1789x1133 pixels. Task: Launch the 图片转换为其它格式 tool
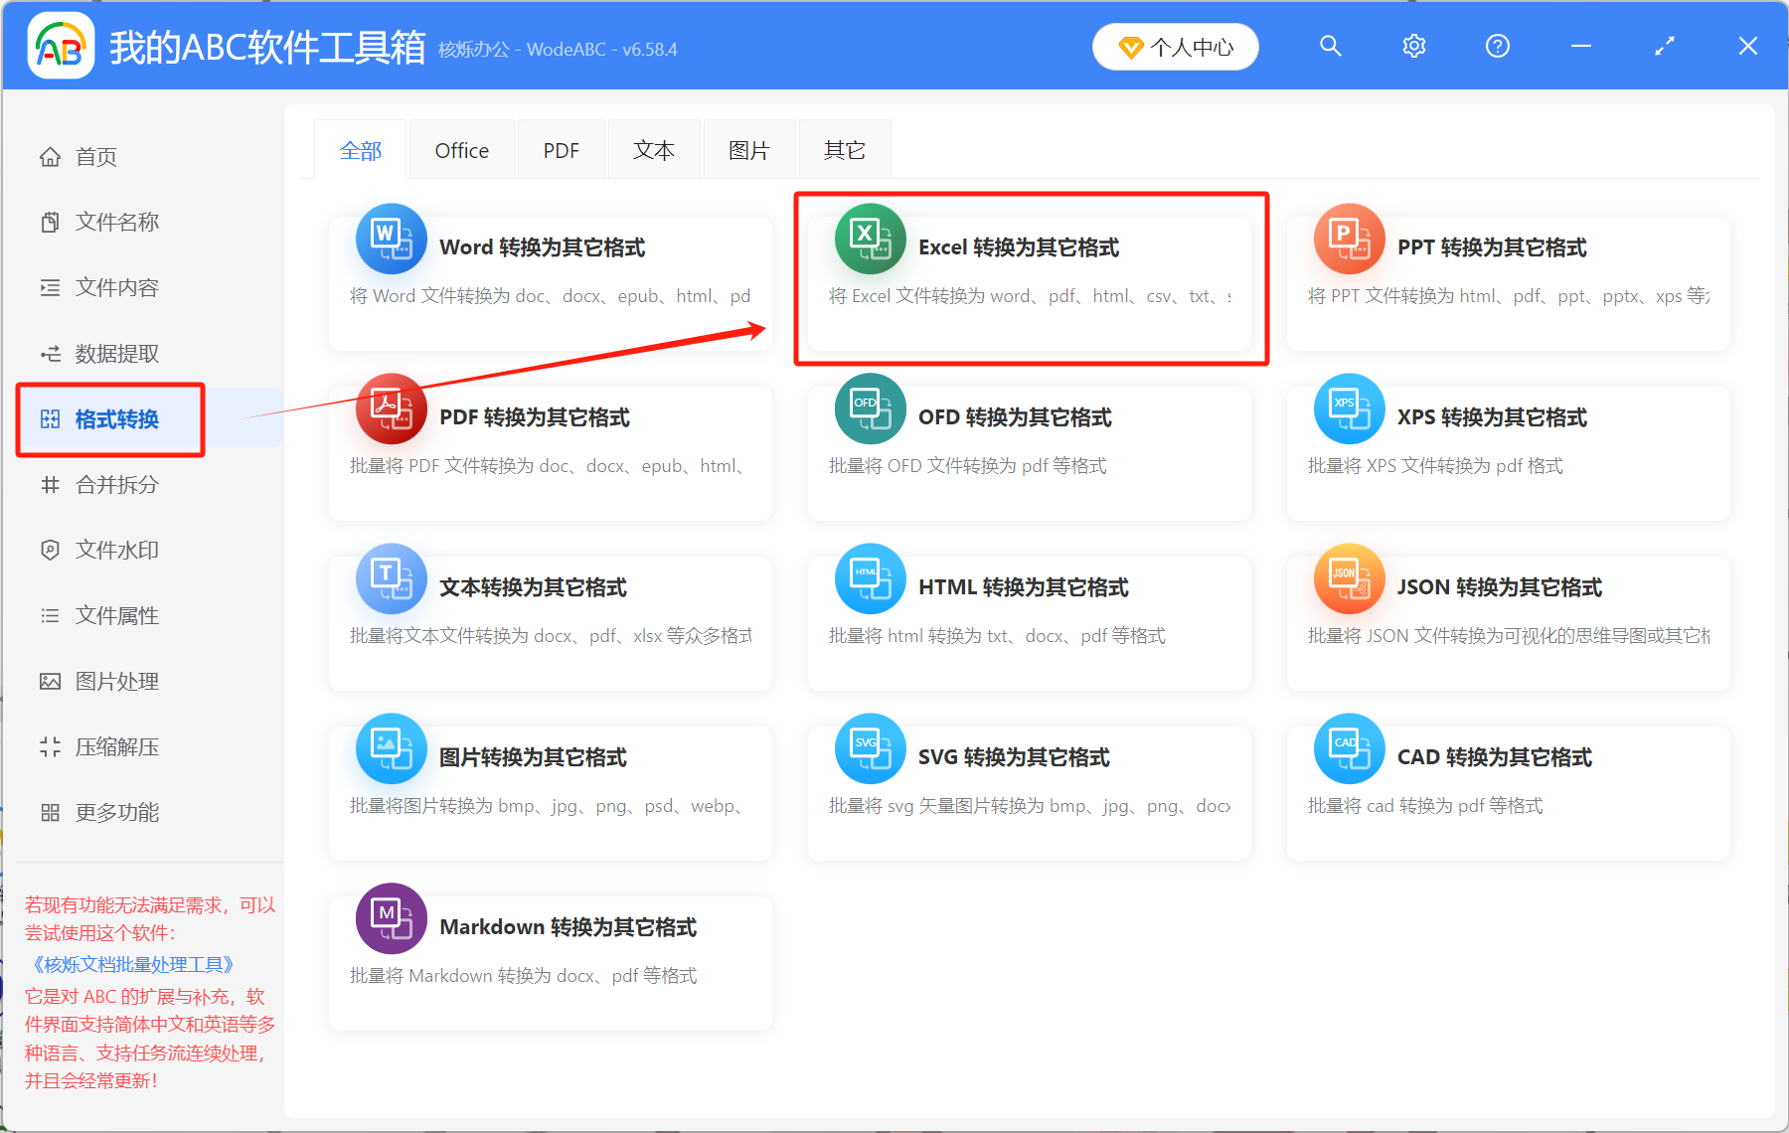click(550, 777)
